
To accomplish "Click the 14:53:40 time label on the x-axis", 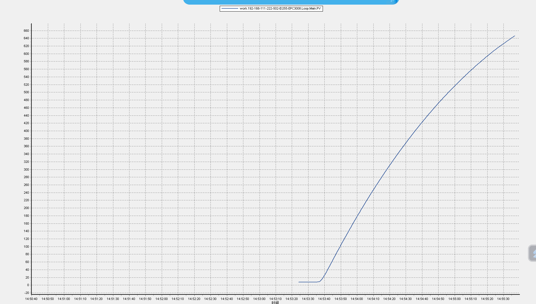I will pyautogui.click(x=324, y=299).
